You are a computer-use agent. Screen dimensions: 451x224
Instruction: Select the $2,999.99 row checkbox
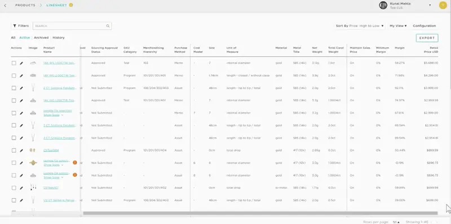[14, 101]
